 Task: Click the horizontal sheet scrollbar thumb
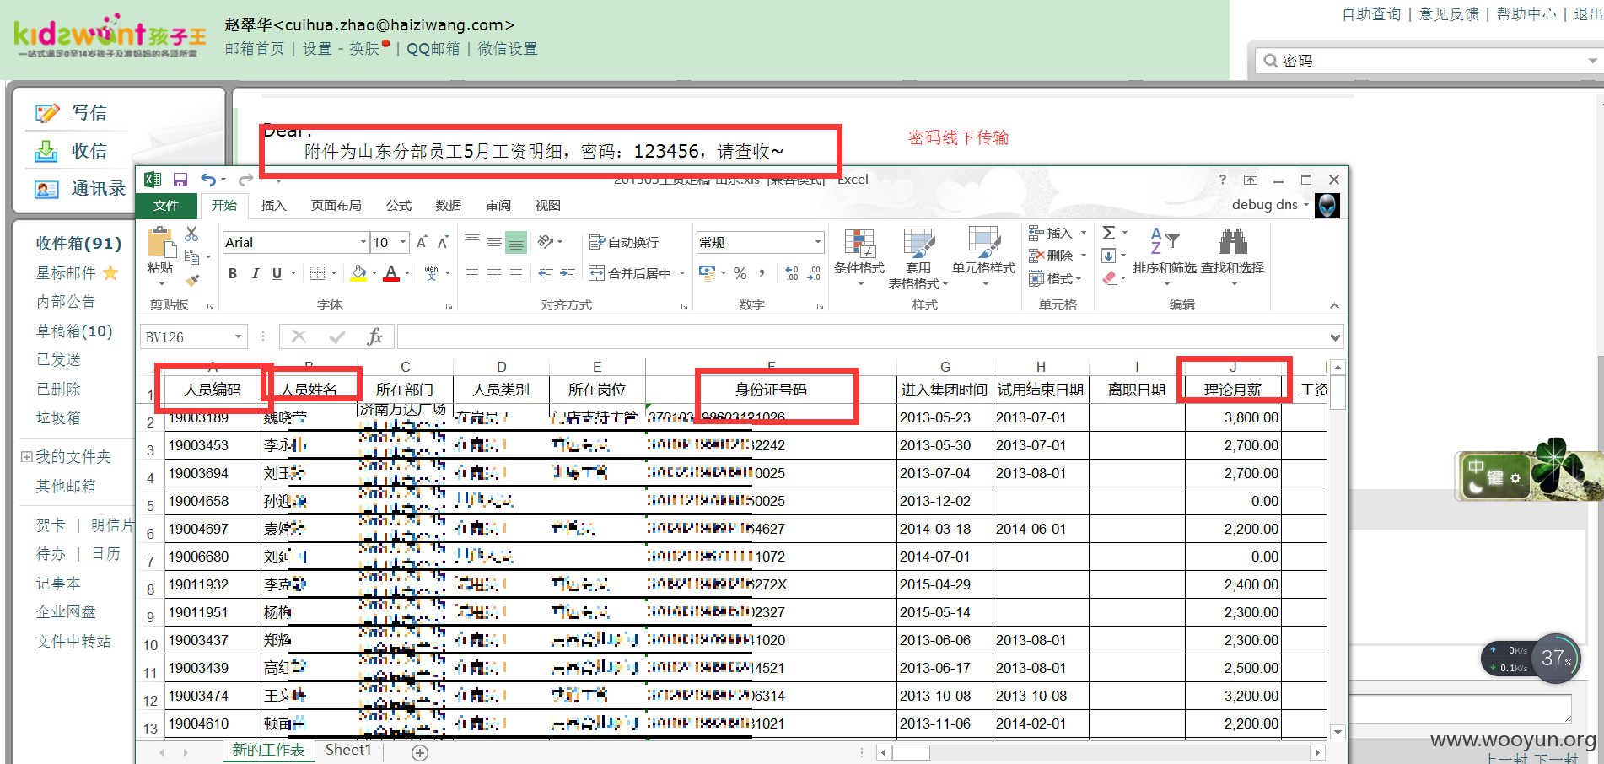[912, 752]
